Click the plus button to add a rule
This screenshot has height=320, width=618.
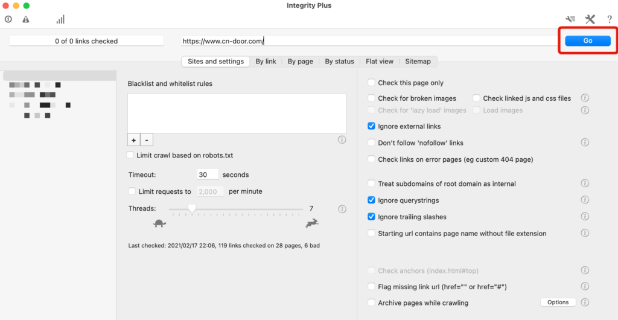tap(133, 140)
